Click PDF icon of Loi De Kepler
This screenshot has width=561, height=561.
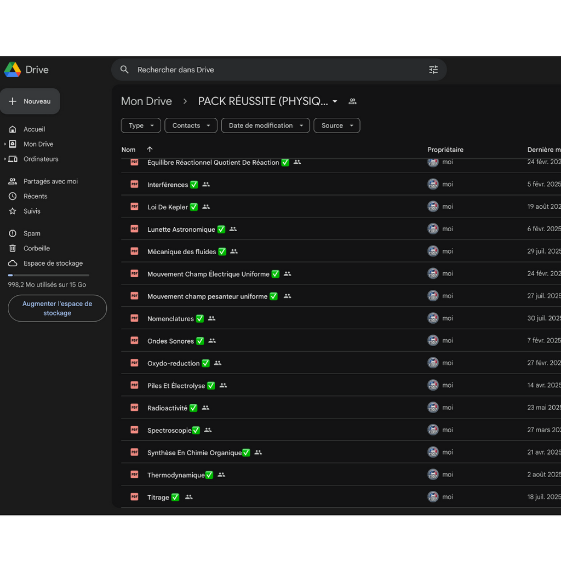pos(134,207)
